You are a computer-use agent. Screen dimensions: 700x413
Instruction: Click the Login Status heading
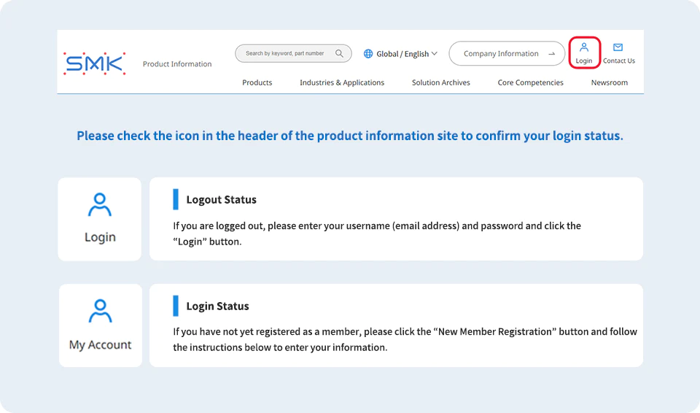click(217, 306)
